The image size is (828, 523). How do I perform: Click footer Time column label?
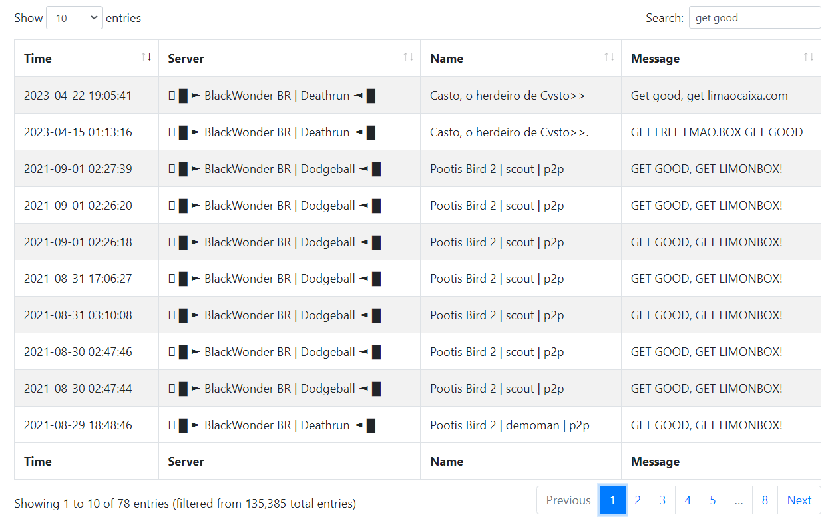pyautogui.click(x=38, y=462)
